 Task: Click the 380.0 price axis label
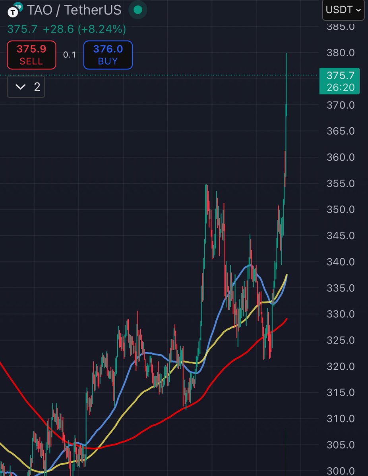click(x=340, y=53)
